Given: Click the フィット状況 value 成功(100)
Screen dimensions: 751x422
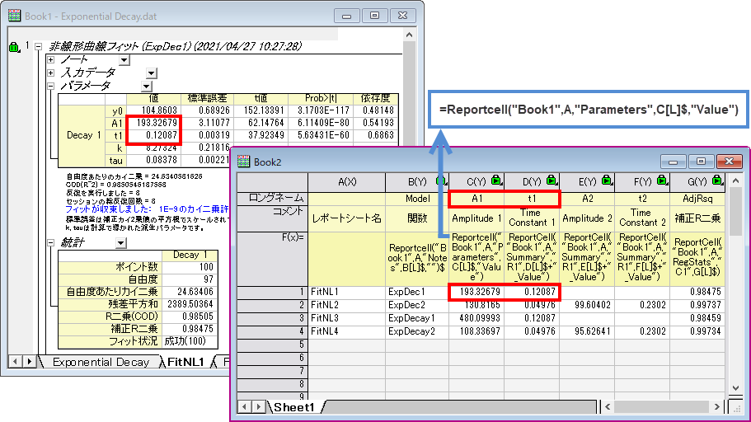Looking at the screenshot, I should (190, 341).
